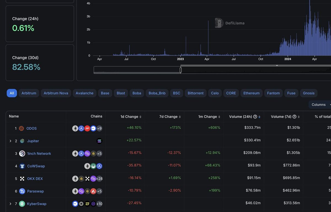Filter by CORE chain
This screenshot has height=212, width=331.
pos(231,93)
